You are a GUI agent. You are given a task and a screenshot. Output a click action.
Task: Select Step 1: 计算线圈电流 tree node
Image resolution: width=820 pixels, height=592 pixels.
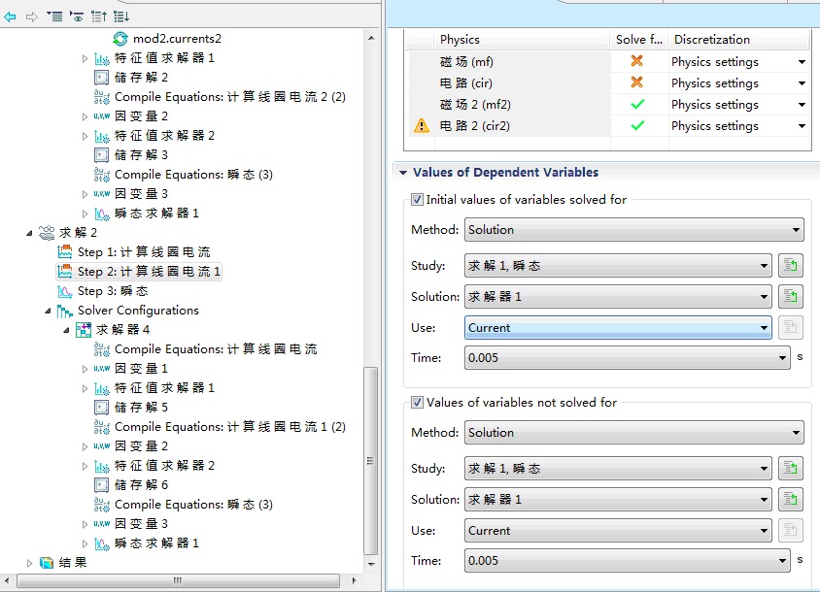(x=143, y=252)
